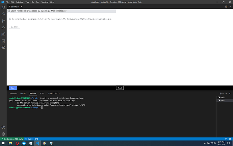Open the network icon in system tray
The width and height of the screenshot is (233, 146).
(x=212, y=143)
